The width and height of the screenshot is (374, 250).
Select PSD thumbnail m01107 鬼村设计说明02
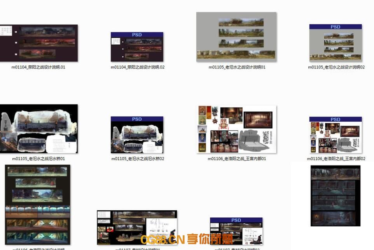pos(236,231)
